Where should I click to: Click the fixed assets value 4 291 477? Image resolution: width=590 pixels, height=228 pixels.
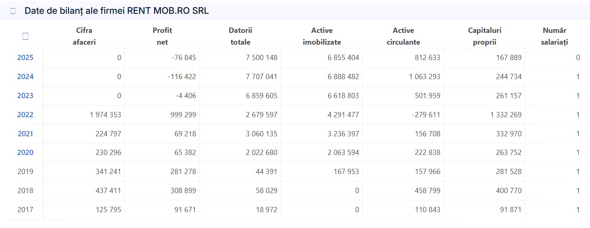point(343,115)
